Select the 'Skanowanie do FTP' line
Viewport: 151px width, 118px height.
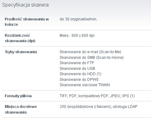(77, 63)
